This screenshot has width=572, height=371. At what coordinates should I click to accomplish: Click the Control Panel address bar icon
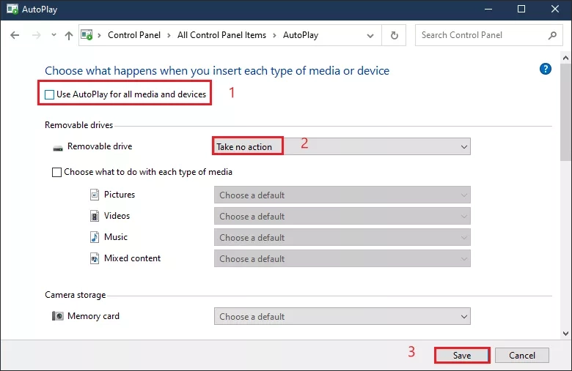tap(87, 35)
